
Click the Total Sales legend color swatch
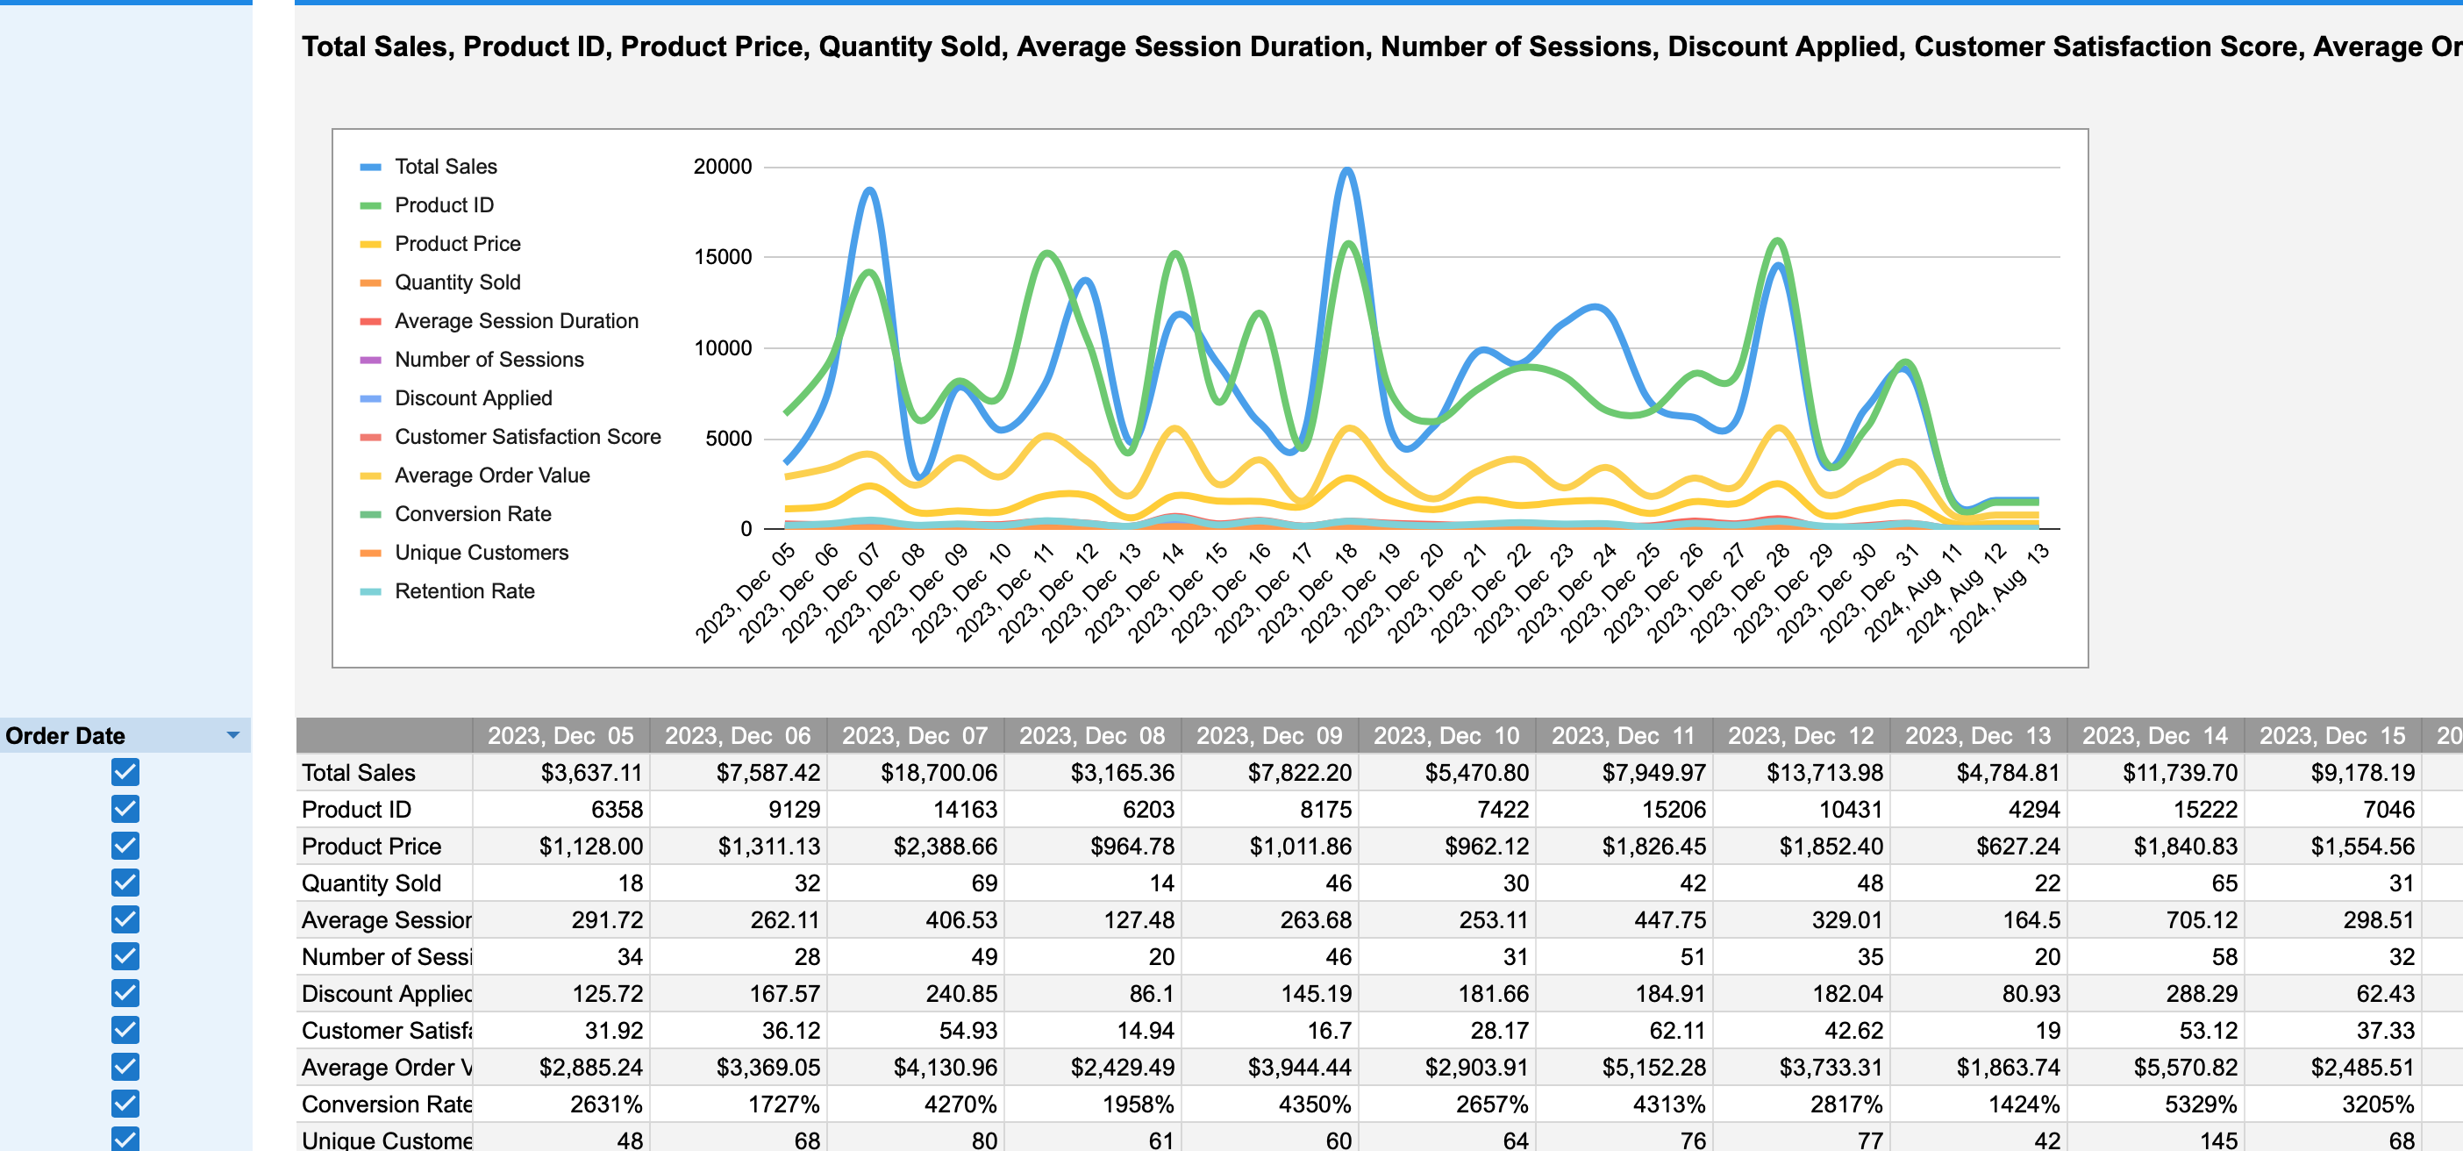coord(370,168)
